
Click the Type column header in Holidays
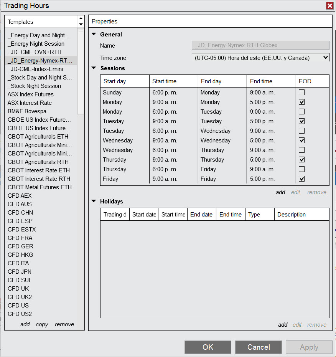click(260, 215)
